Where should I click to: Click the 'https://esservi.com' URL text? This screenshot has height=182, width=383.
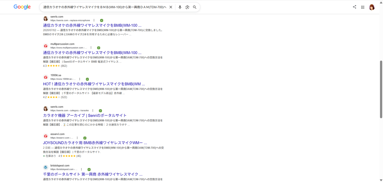pyautogui.click(x=62, y=138)
